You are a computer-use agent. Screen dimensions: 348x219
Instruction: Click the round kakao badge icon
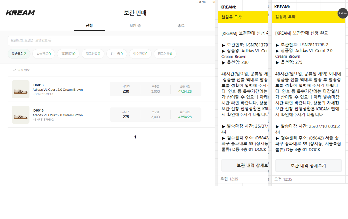coord(343,13)
